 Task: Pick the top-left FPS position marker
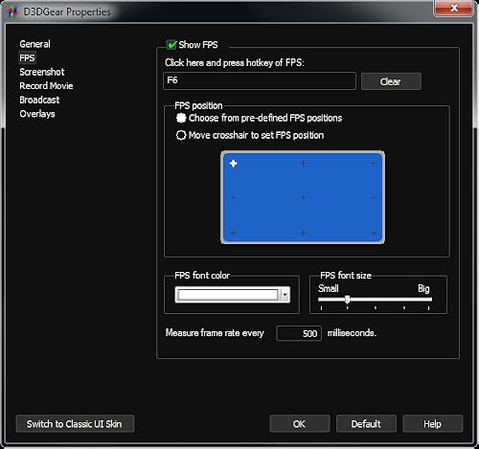234,164
